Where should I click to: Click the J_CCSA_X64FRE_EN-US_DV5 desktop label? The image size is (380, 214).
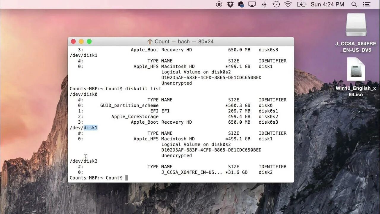[356, 47]
